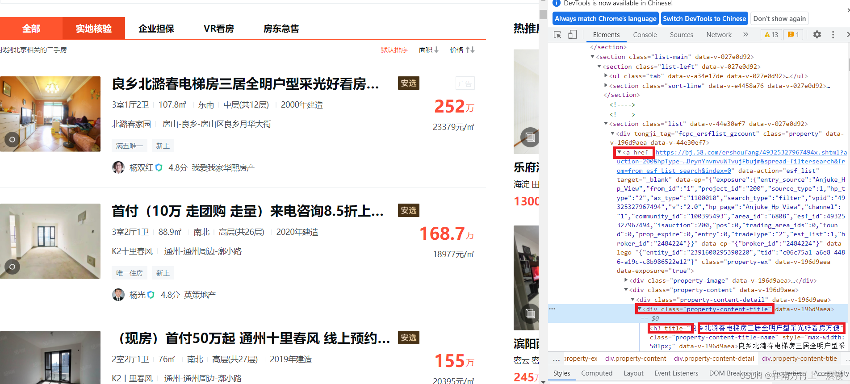Screen dimensions: 850x384
Task: Click Don't show again button
Action: tap(779, 19)
